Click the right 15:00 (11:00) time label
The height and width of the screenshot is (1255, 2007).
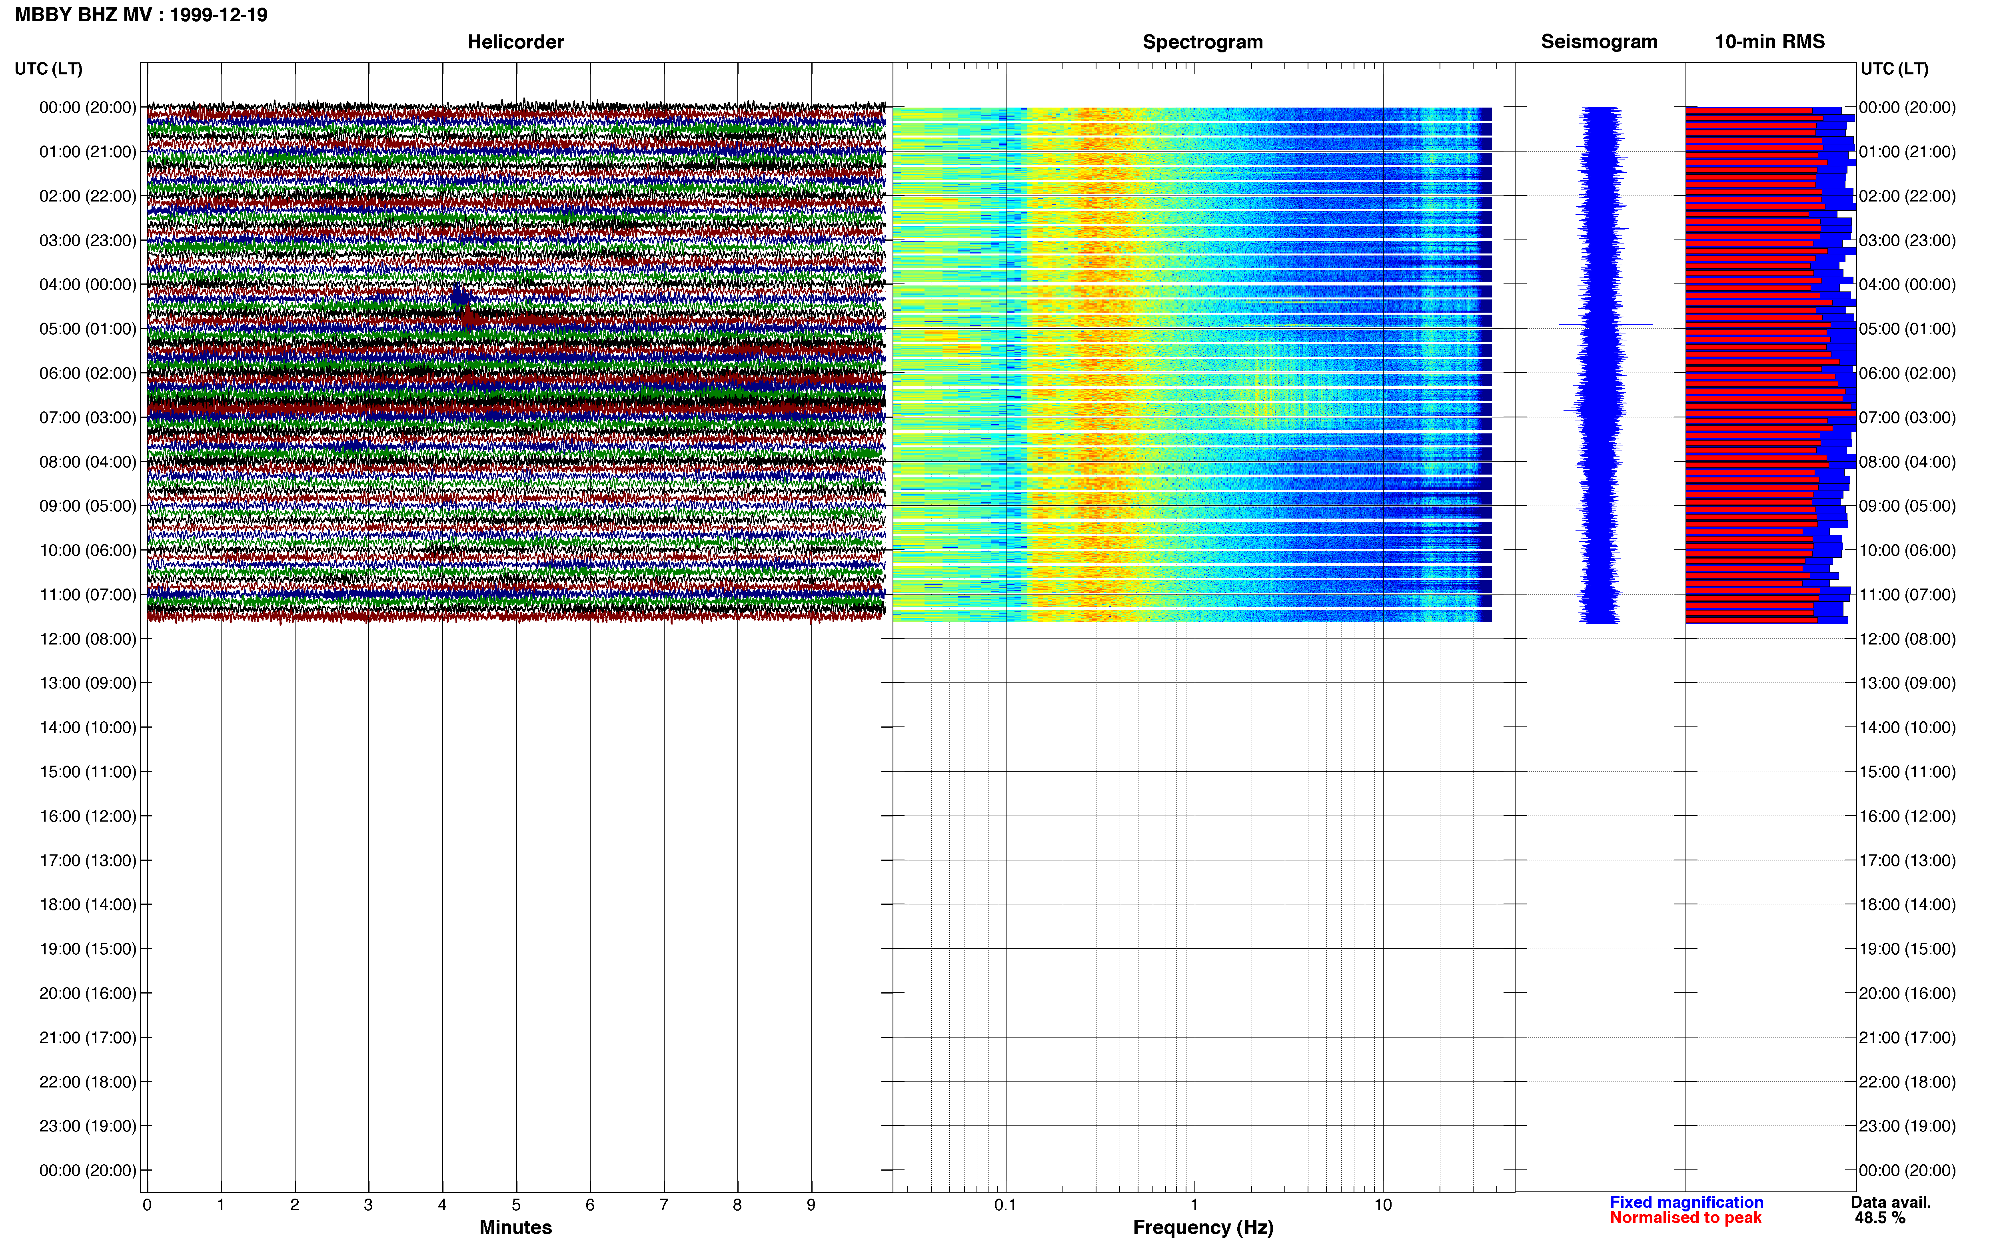point(1907,772)
